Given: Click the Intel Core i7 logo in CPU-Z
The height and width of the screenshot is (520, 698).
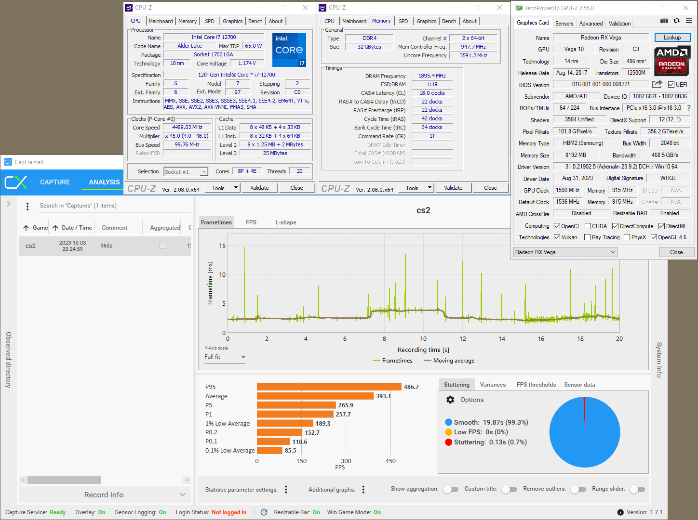Looking at the screenshot, I should pos(289,50).
